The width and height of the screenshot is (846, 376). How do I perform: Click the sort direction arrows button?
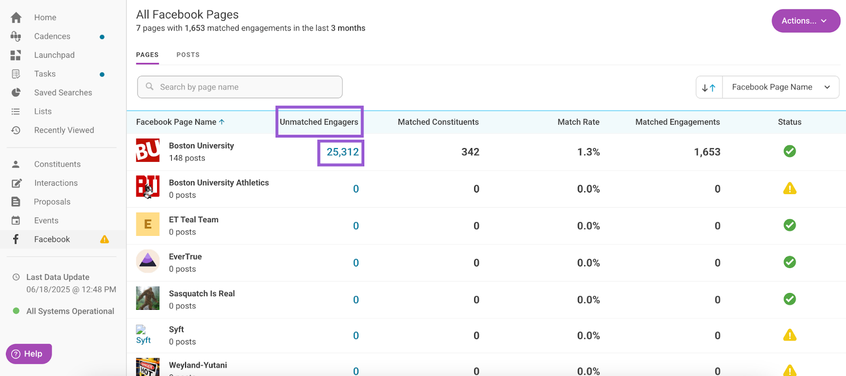(709, 87)
